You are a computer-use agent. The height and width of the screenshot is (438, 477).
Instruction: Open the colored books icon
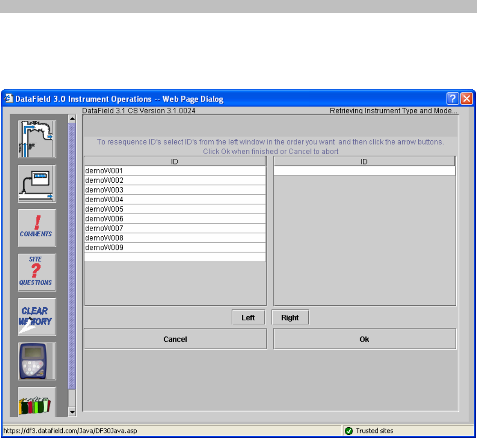(37, 401)
